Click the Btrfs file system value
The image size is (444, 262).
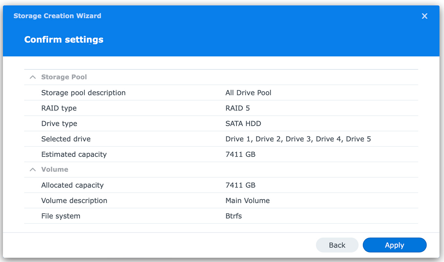pyautogui.click(x=233, y=216)
